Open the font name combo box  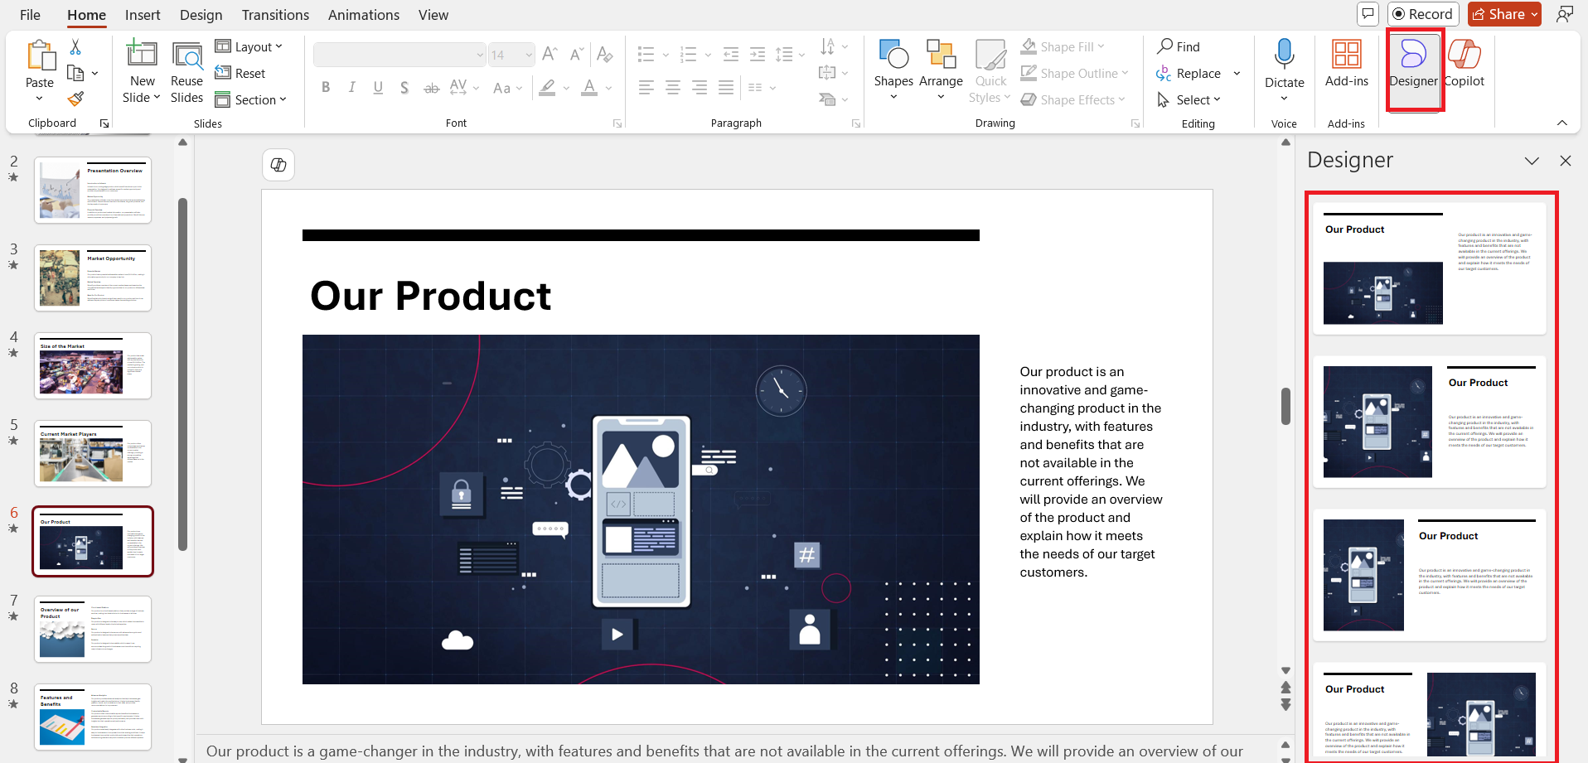pos(399,55)
